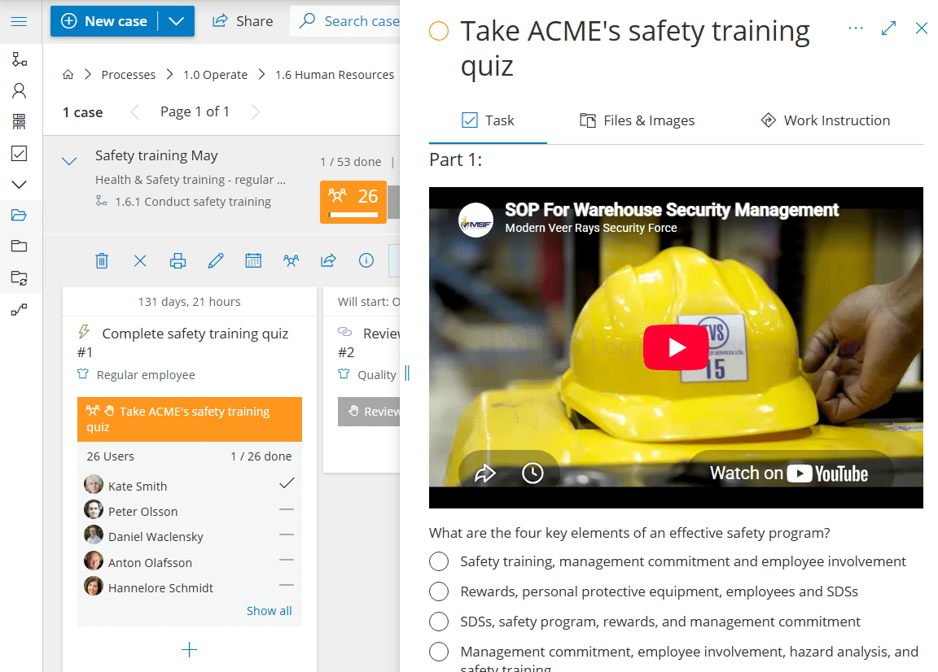Go to the previous page arrow
Image resolution: width=938 pixels, height=672 pixels.
[135, 111]
